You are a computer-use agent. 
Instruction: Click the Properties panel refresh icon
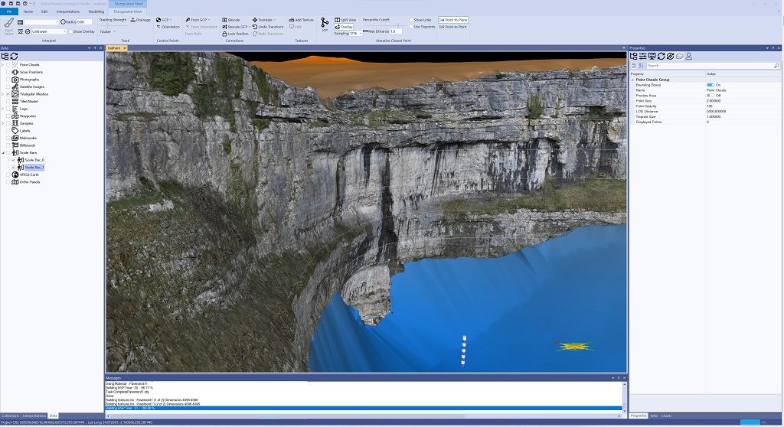tap(661, 57)
